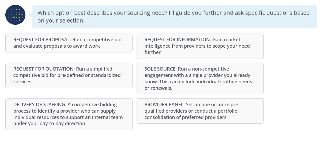
Task: Select the simplified competitive bid for standardized services
Action: pos(69,75)
